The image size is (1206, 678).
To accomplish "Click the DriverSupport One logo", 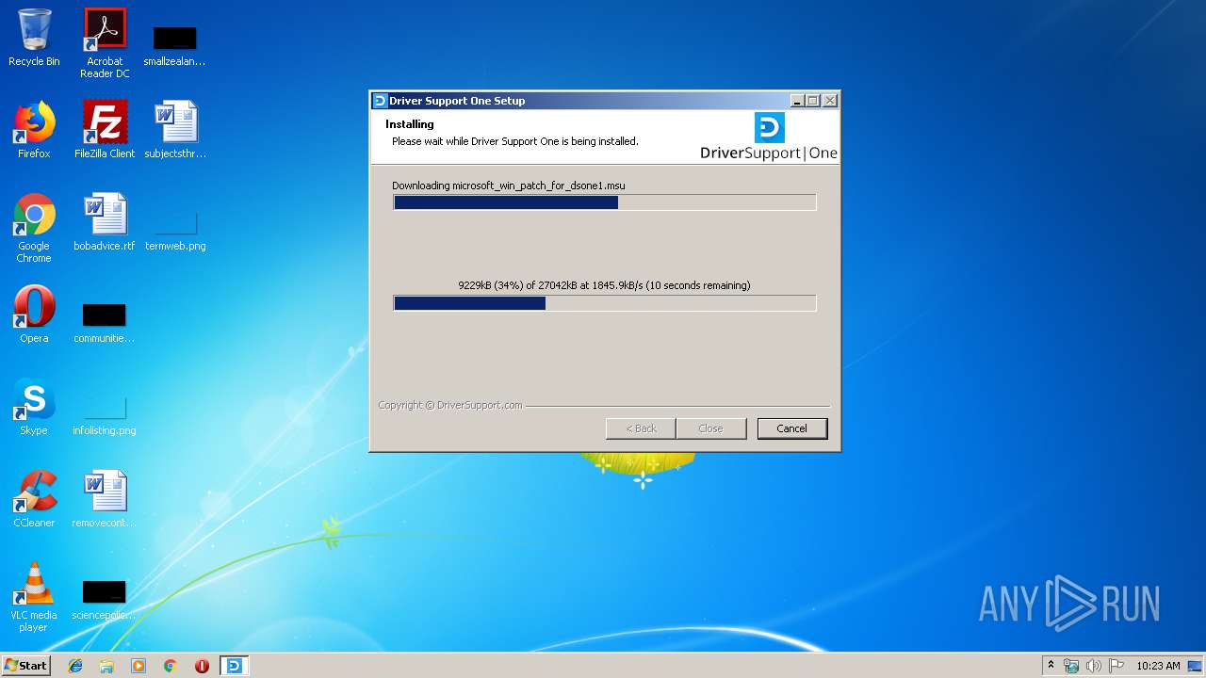I will point(769,137).
